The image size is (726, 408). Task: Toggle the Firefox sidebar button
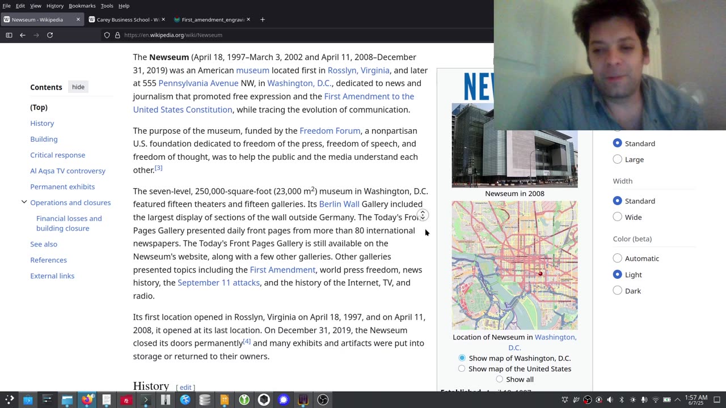pyautogui.click(x=9, y=35)
